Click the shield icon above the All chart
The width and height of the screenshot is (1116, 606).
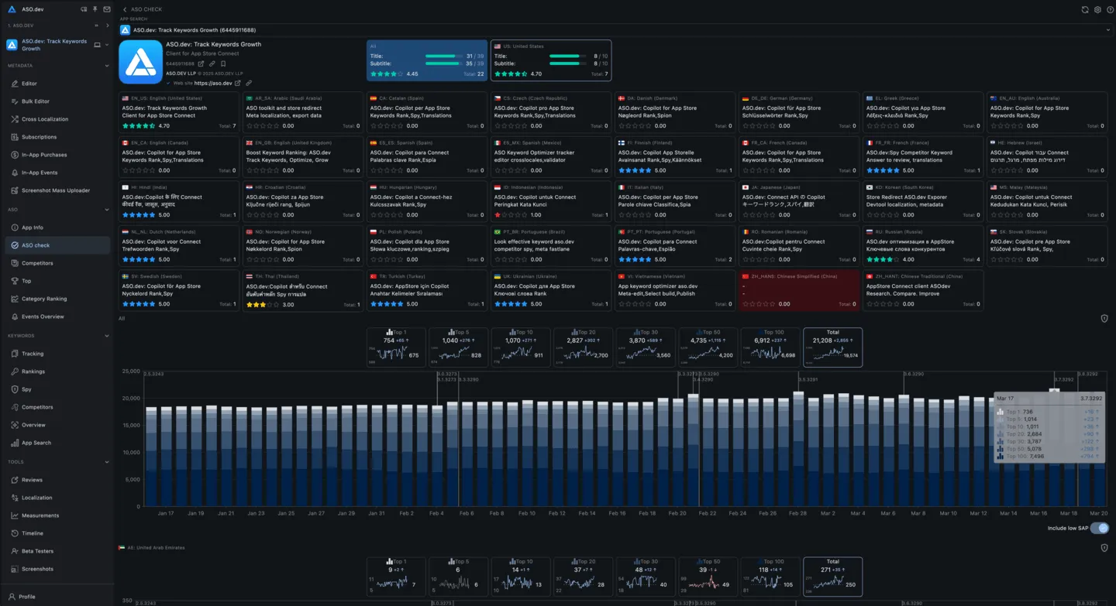[x=1104, y=318]
